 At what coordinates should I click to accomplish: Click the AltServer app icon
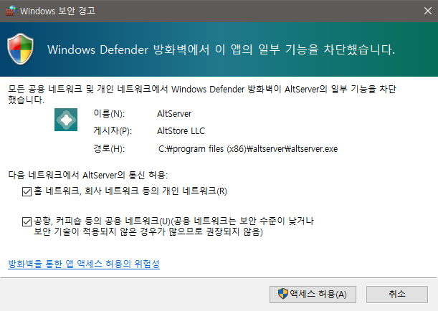tap(66, 120)
